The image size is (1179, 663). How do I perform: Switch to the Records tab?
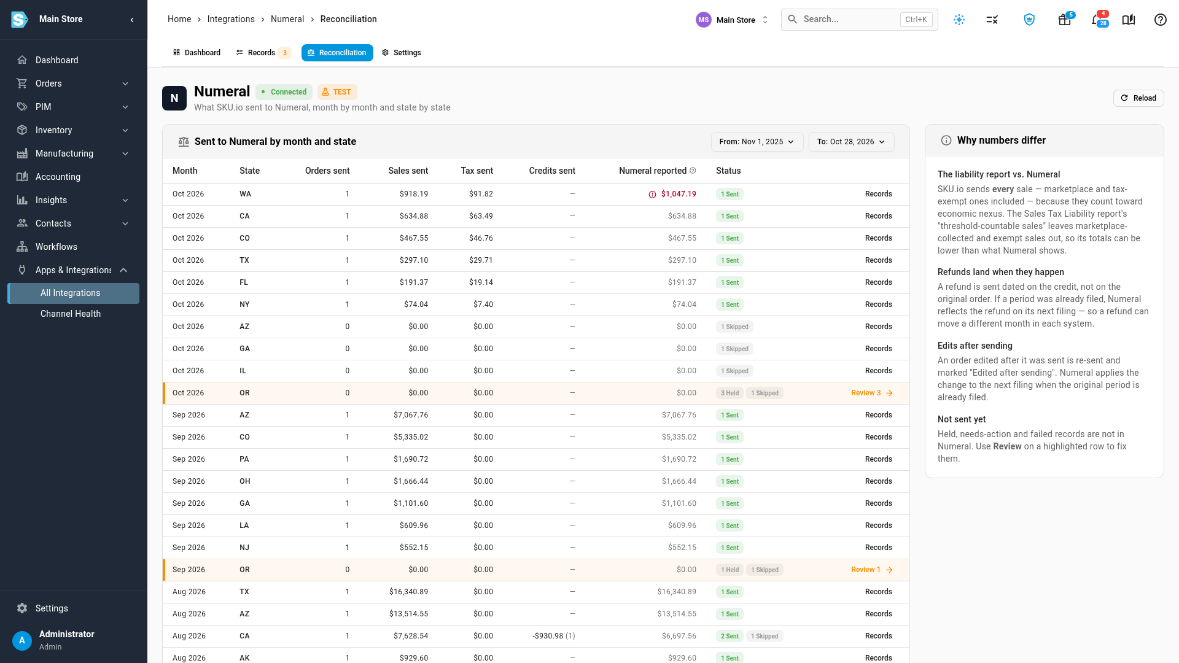pos(263,53)
